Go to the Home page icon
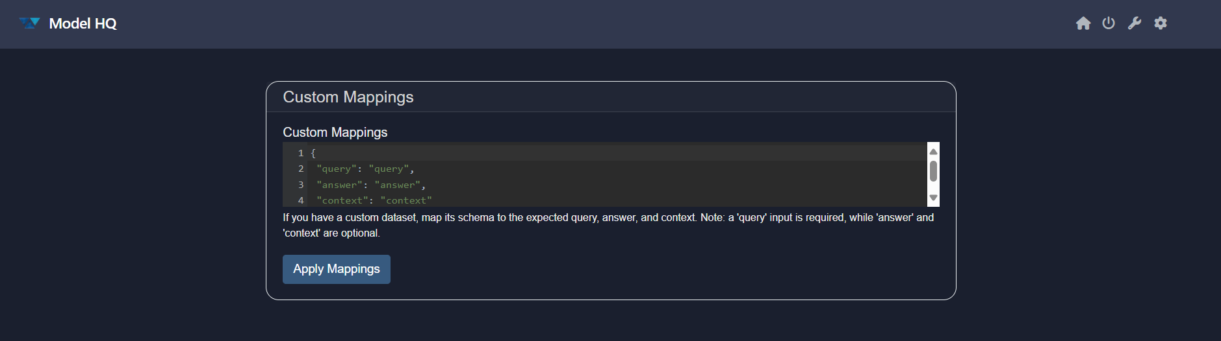This screenshot has width=1221, height=341. point(1083,23)
